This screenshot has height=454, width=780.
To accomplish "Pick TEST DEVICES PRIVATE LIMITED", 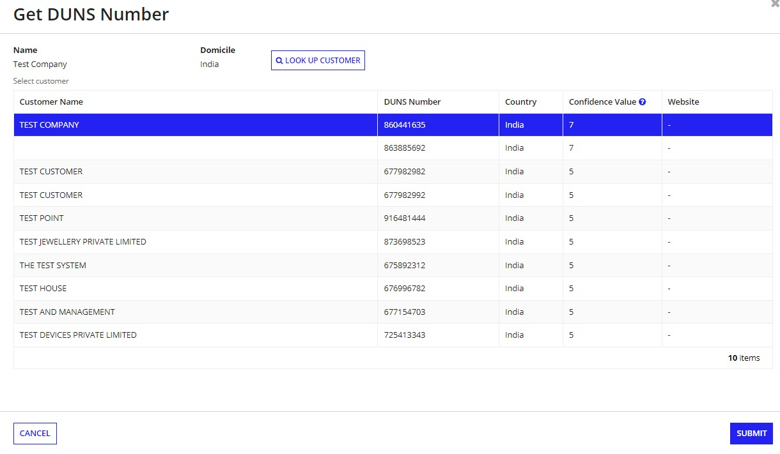I will coord(393,335).
